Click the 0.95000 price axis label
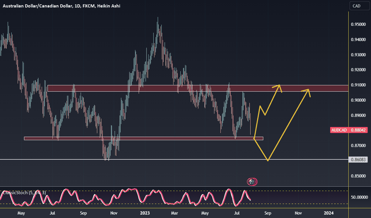Image resolution: width=371 pixels, height=218 pixels. point(358,24)
